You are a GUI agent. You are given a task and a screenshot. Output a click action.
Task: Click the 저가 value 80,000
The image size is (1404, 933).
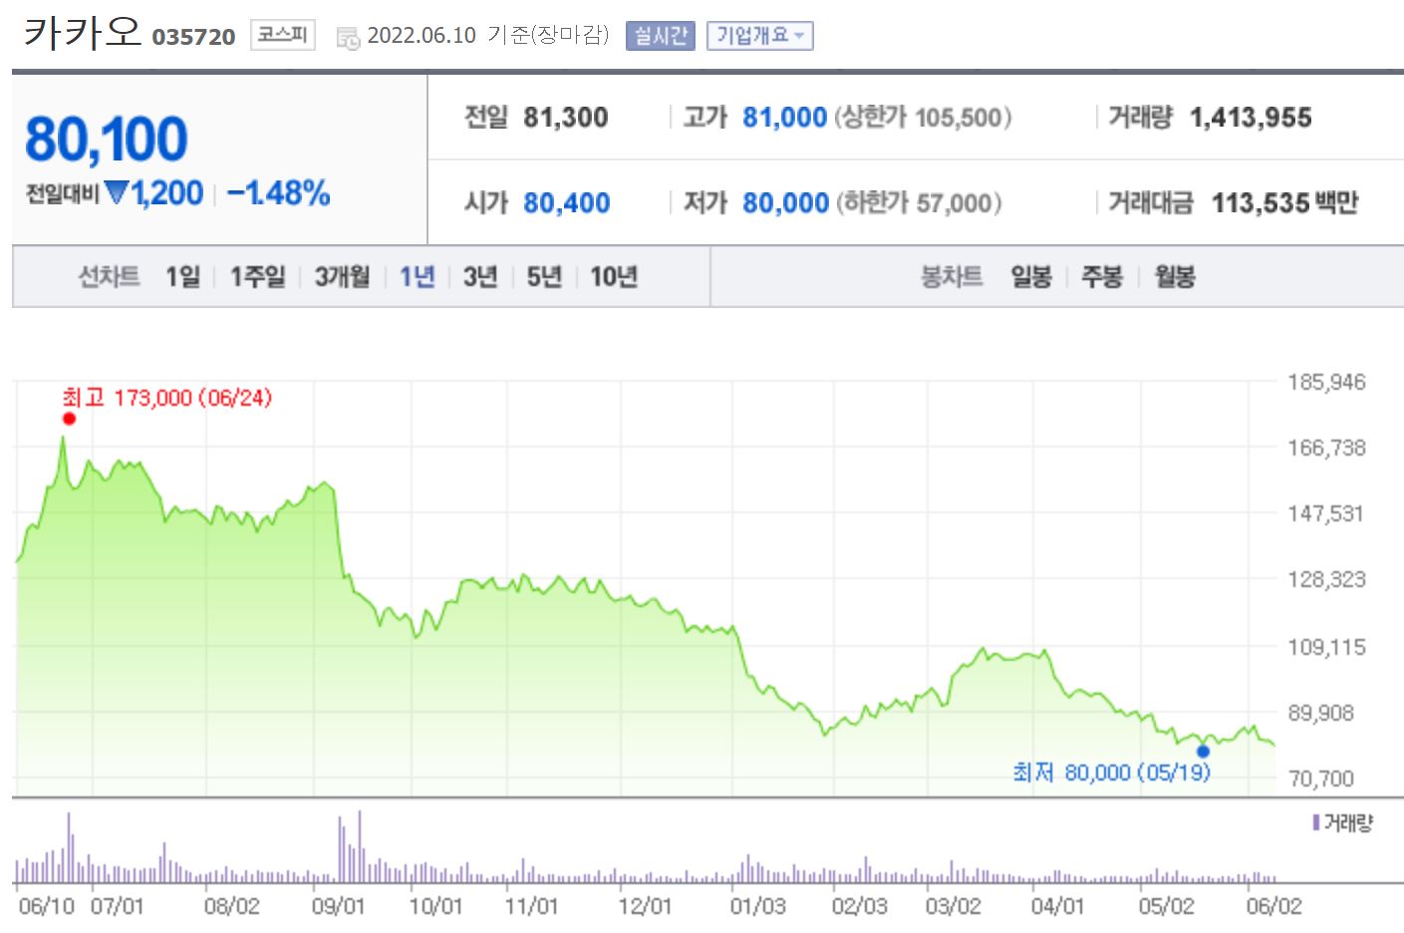pyautogui.click(x=786, y=203)
